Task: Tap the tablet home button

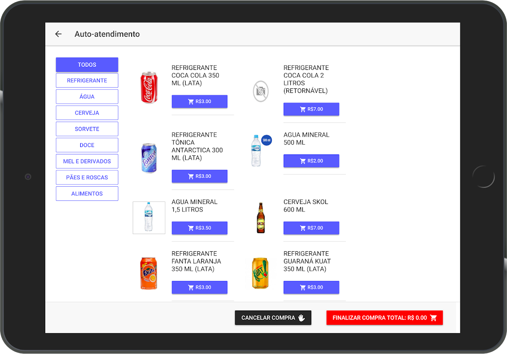Action: (484, 177)
